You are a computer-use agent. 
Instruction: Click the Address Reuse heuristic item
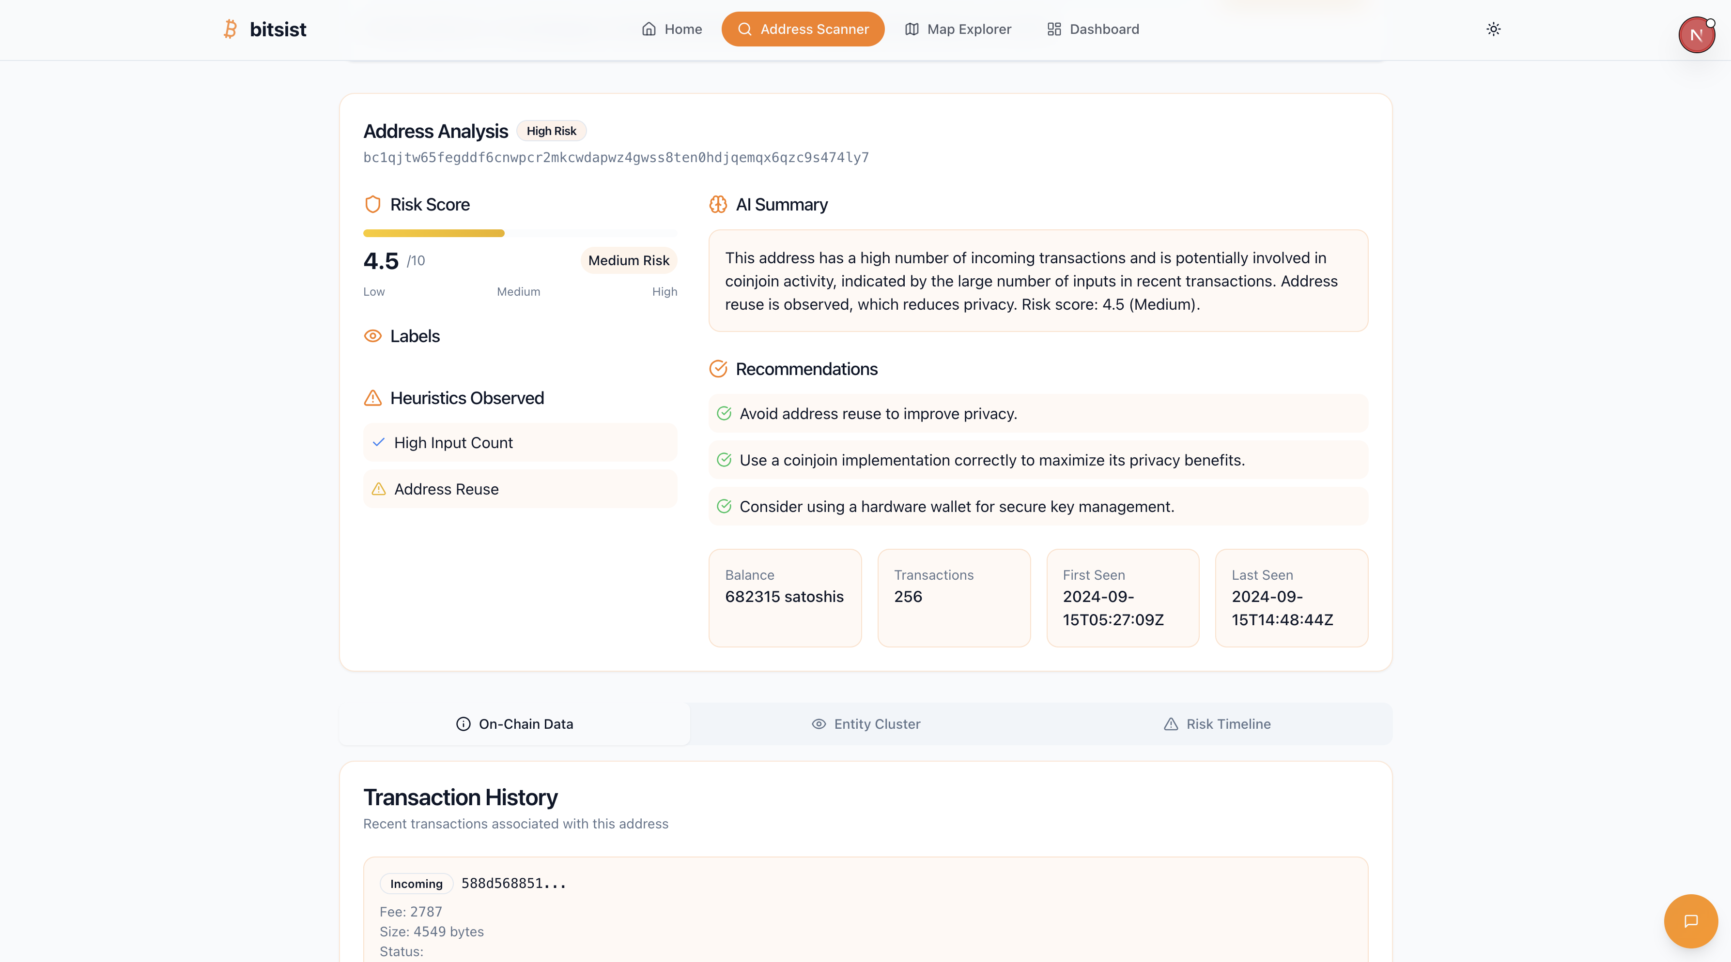click(x=519, y=489)
